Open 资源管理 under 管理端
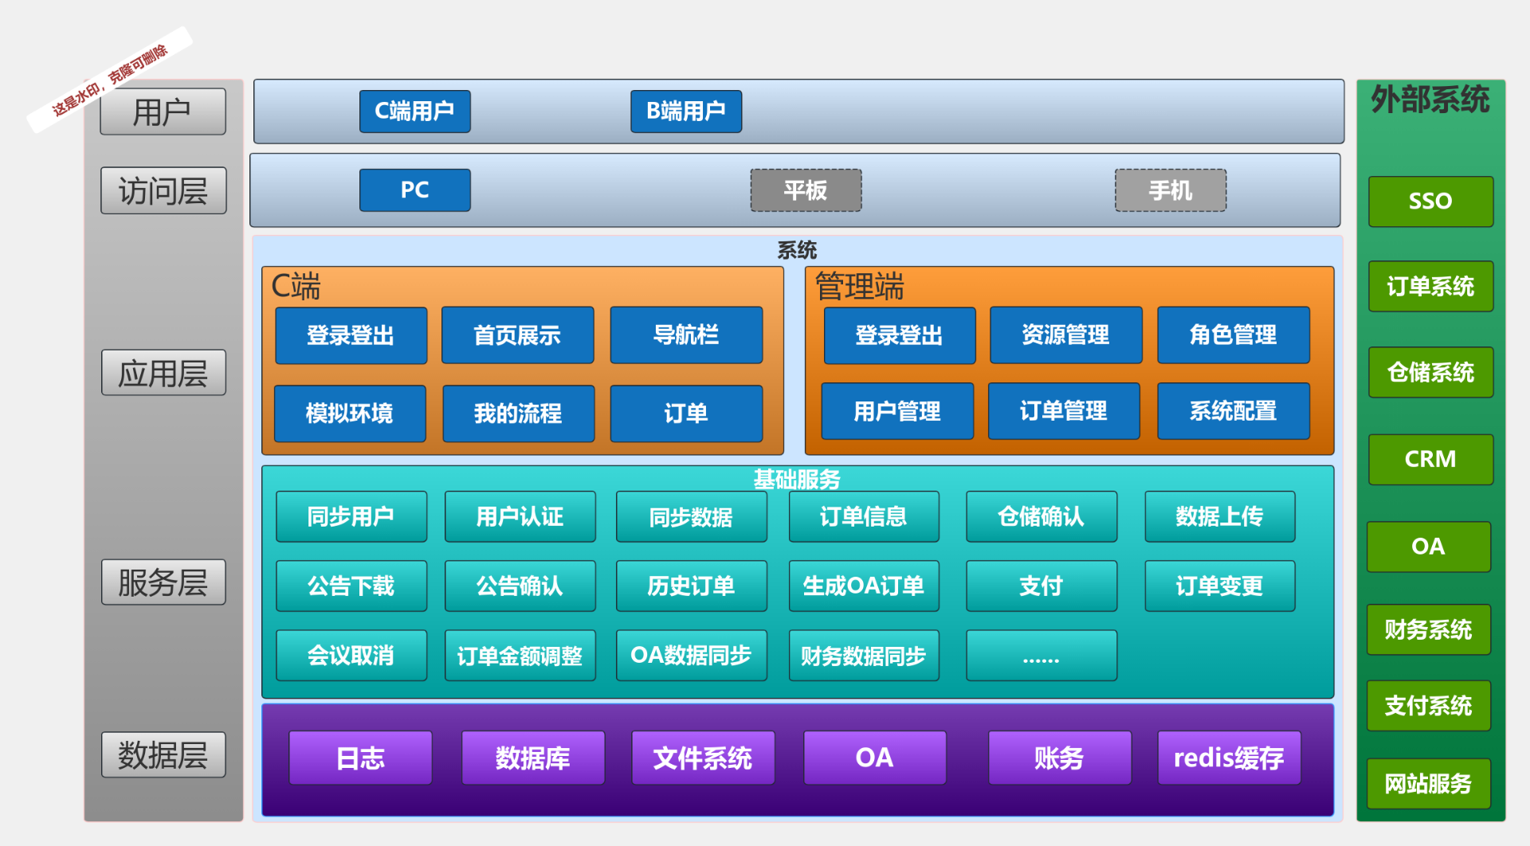This screenshot has height=846, width=1530. 1065,335
